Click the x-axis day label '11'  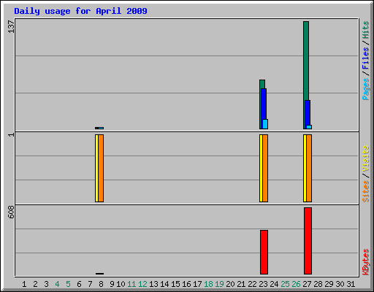click(x=131, y=284)
